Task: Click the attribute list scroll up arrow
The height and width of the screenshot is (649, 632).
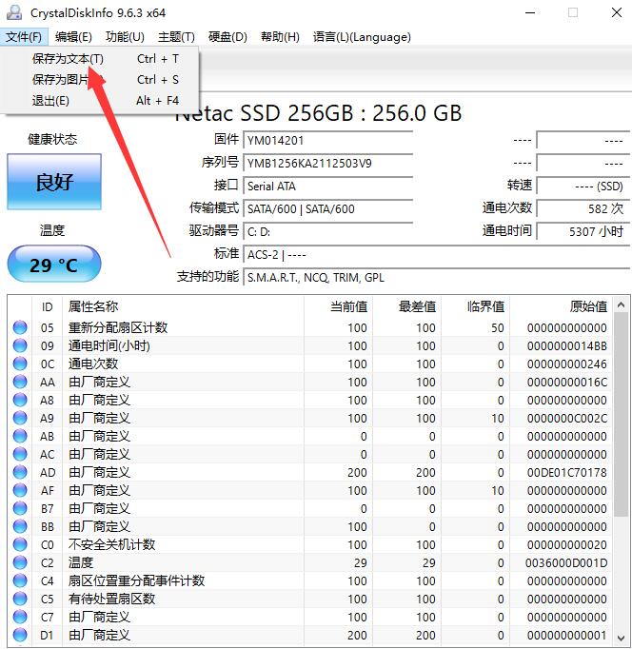Action: 621,305
